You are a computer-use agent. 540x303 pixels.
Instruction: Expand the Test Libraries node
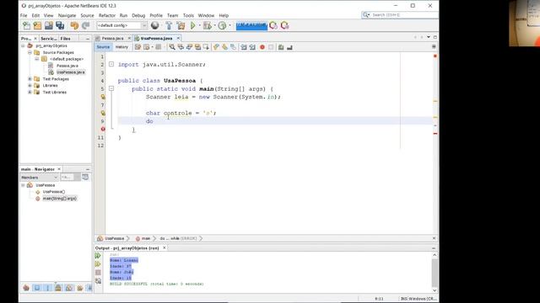coord(30,93)
